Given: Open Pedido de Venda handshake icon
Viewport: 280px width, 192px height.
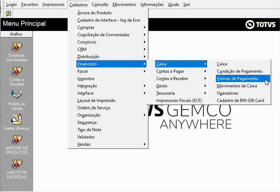Looking at the screenshot, I should (17, 94).
